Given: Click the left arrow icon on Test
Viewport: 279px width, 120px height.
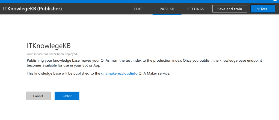Looking at the screenshot, I should (258, 9).
